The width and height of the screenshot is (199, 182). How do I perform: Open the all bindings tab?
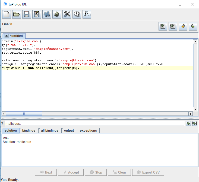pos(50,131)
